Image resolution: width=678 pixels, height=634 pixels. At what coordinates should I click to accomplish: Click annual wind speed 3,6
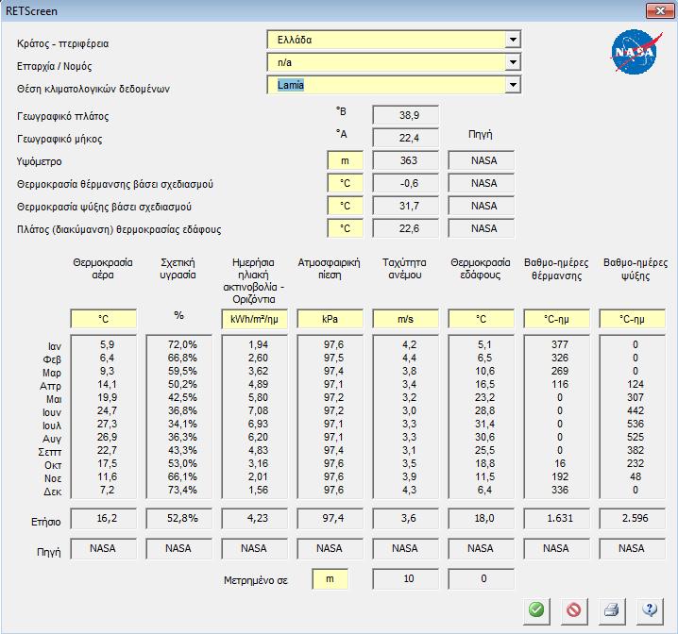(x=405, y=518)
